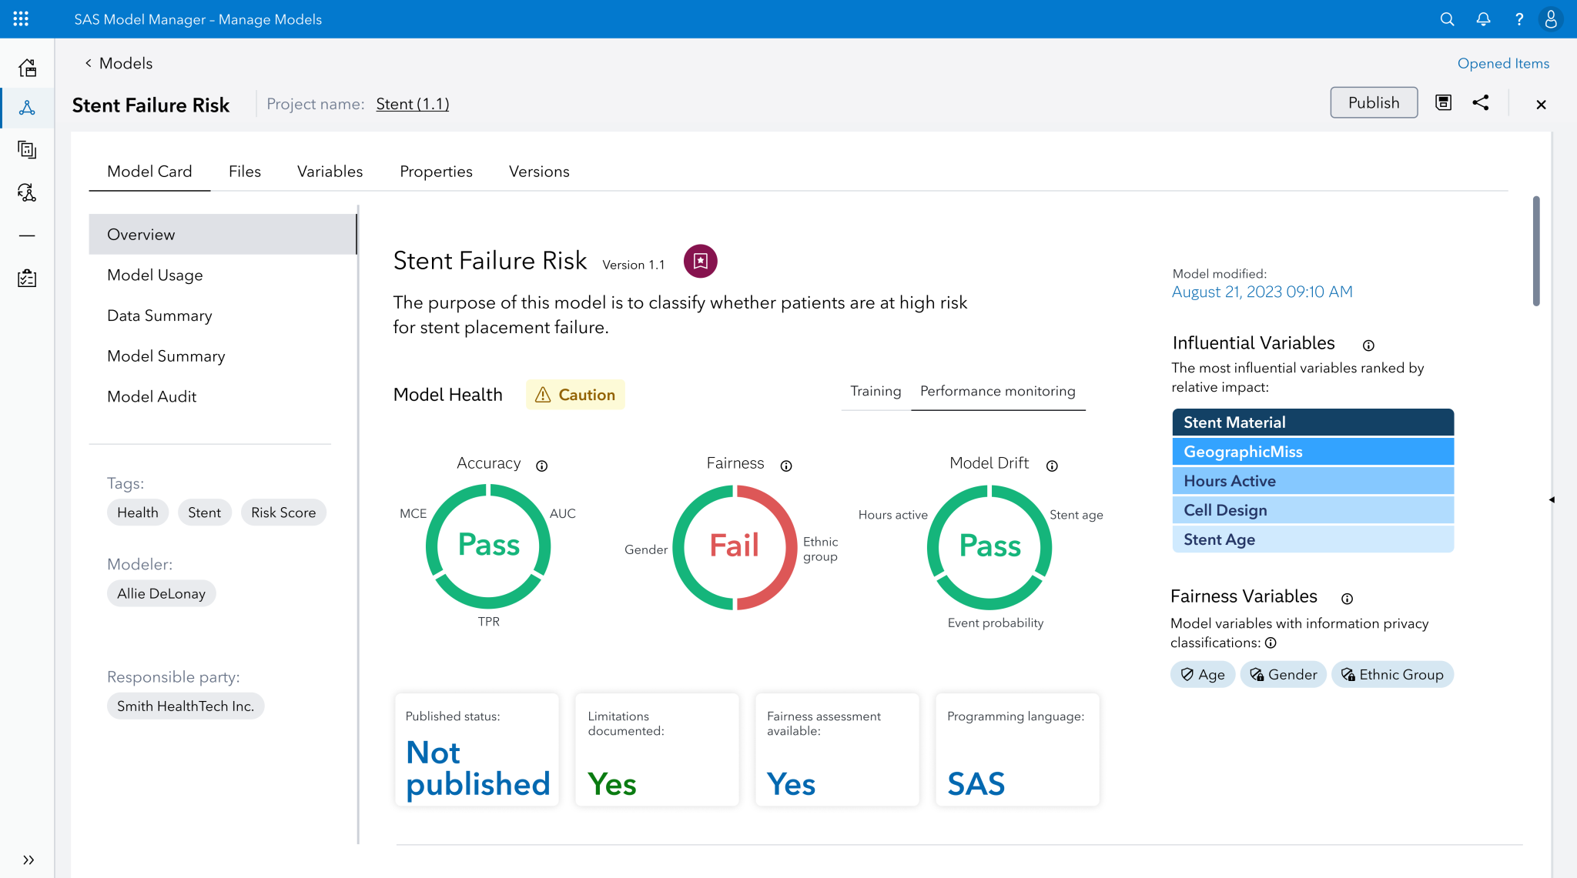Select Model Summary in the overview menu
The width and height of the screenshot is (1577, 878).
click(166, 356)
